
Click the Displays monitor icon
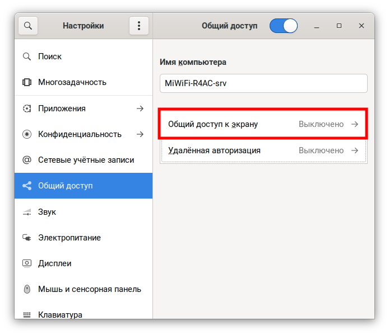coord(26,263)
